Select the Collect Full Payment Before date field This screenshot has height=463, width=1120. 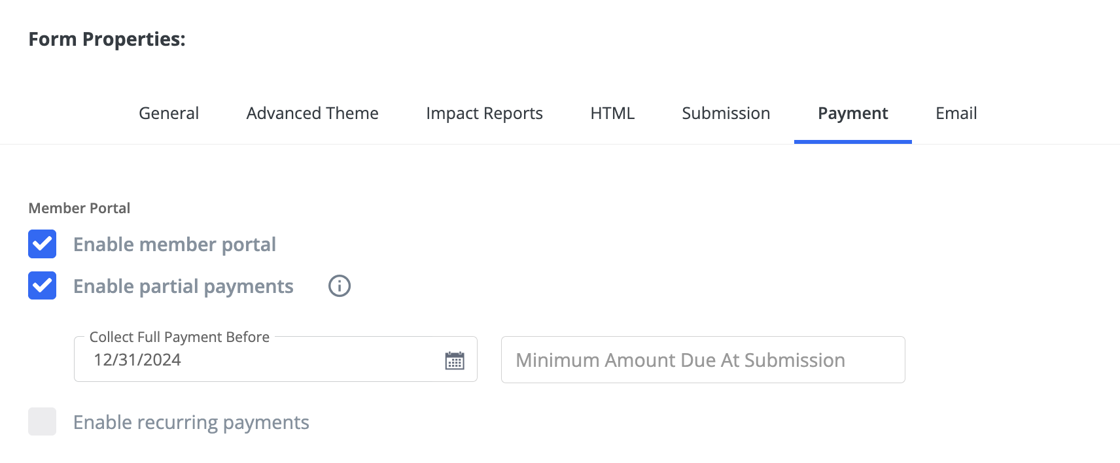tap(262, 360)
